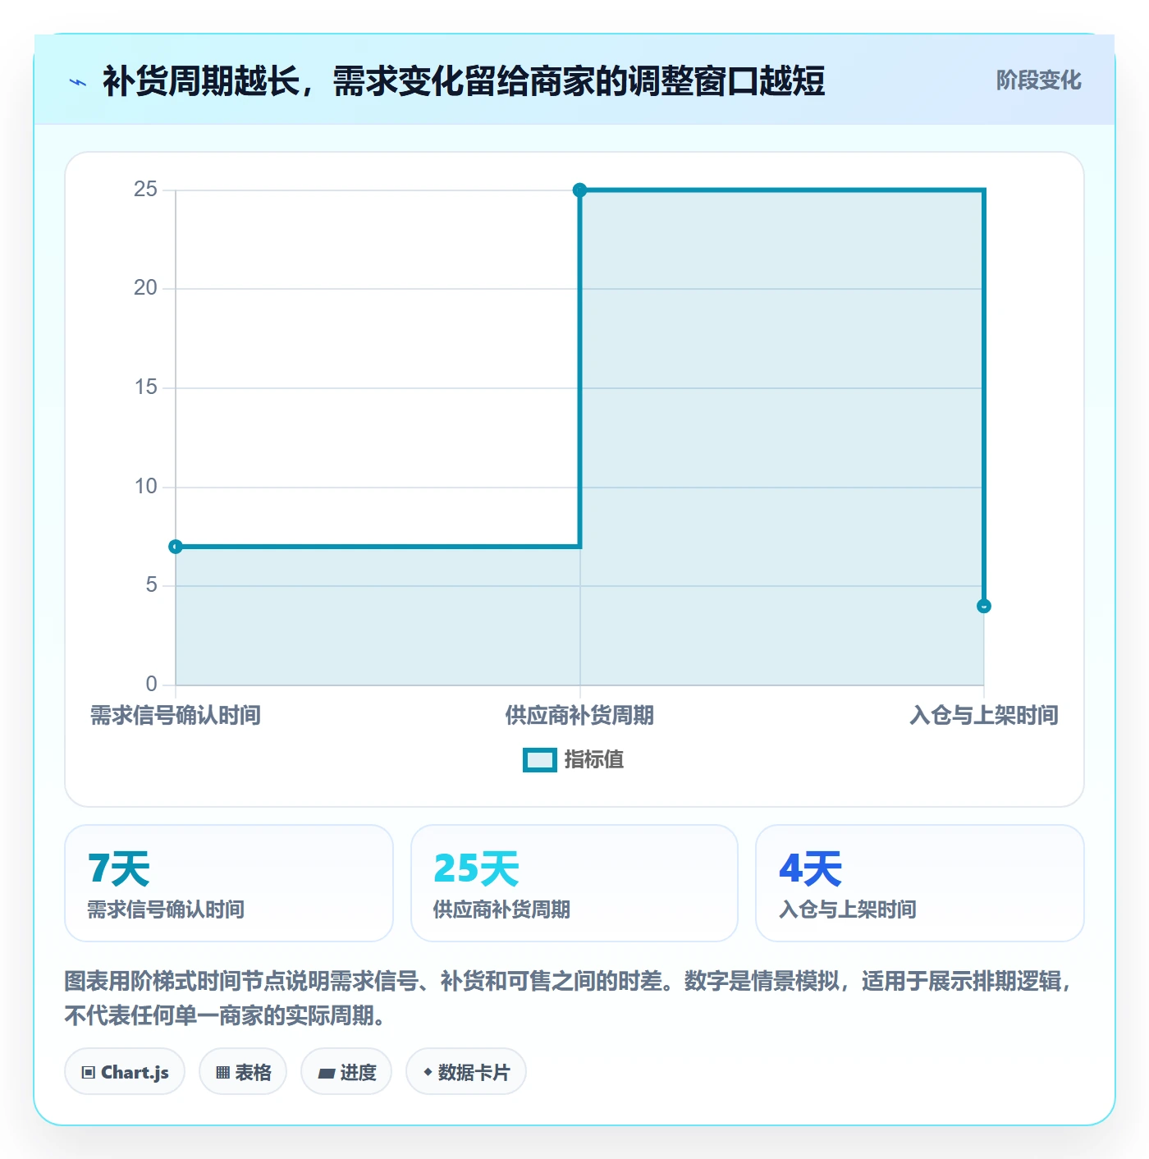Click the 进度 tag chip
1149x1159 pixels.
(346, 1072)
